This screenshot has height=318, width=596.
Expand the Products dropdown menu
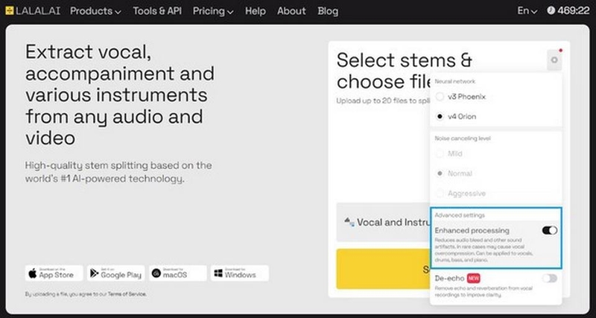pos(95,11)
